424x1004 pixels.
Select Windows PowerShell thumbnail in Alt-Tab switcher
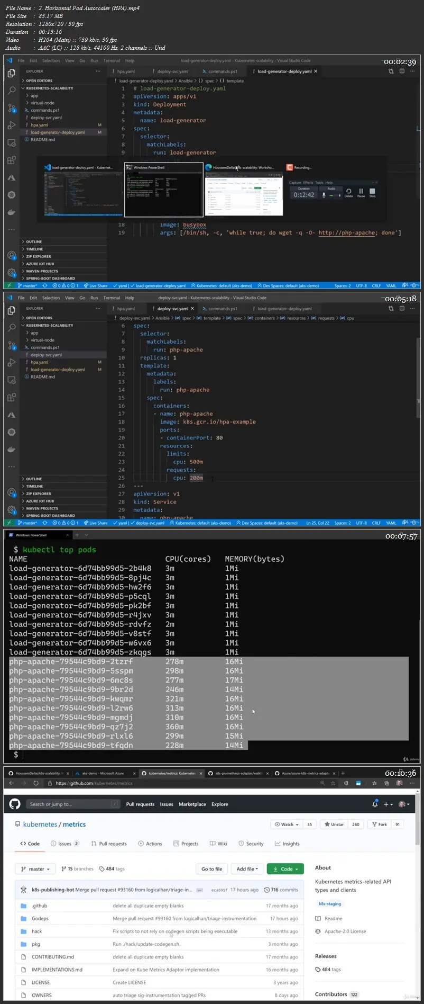pos(164,190)
